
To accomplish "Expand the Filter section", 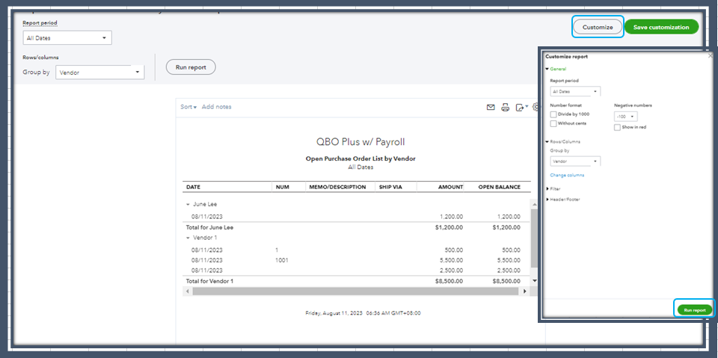I will (x=553, y=188).
